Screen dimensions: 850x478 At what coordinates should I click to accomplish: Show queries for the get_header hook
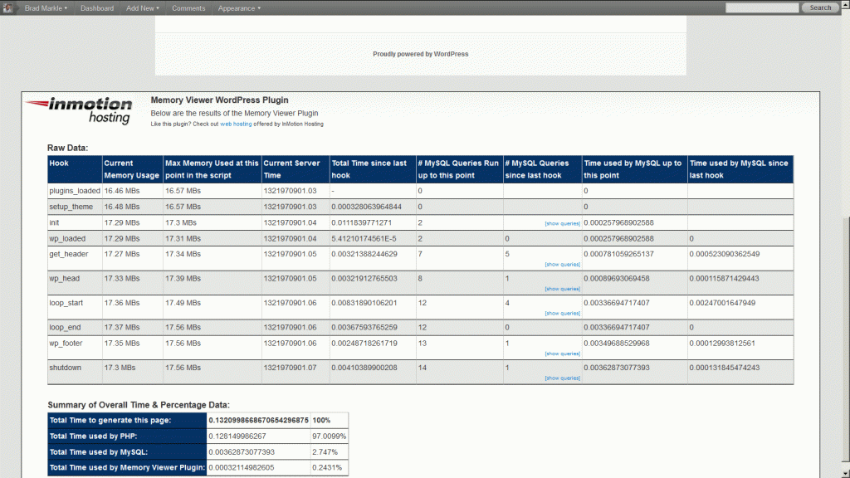(562, 264)
